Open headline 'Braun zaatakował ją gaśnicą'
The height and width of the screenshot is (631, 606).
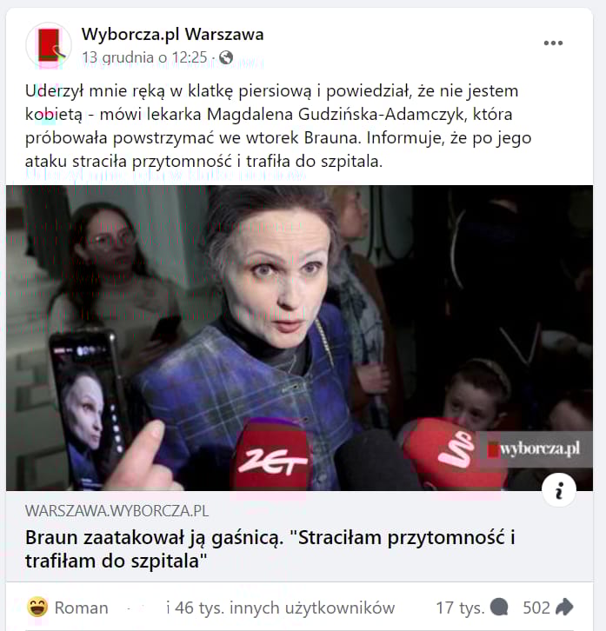(270, 549)
